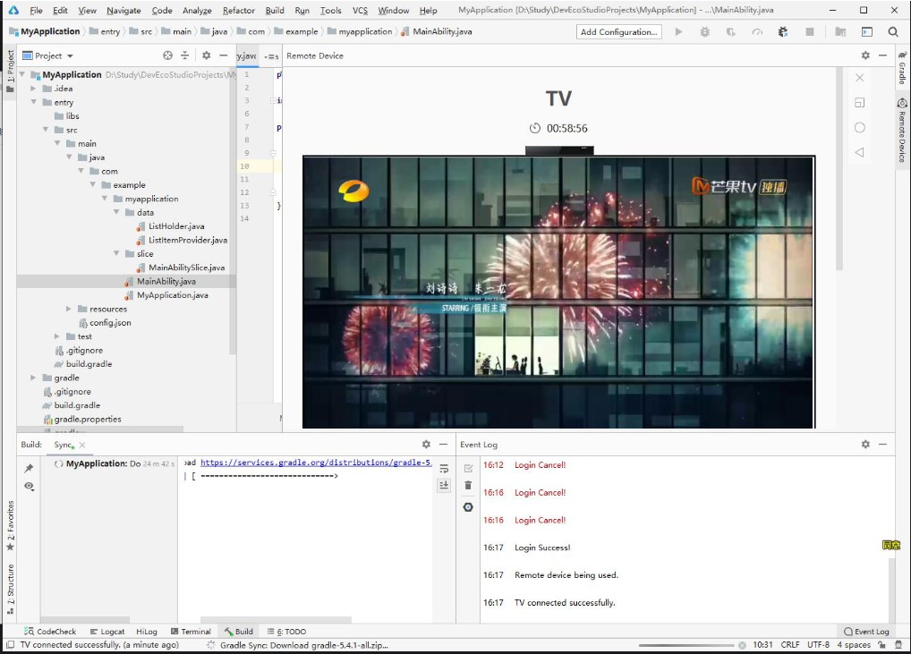Click the locate target icon in Project panel
This screenshot has height=654, width=911.
click(x=167, y=55)
